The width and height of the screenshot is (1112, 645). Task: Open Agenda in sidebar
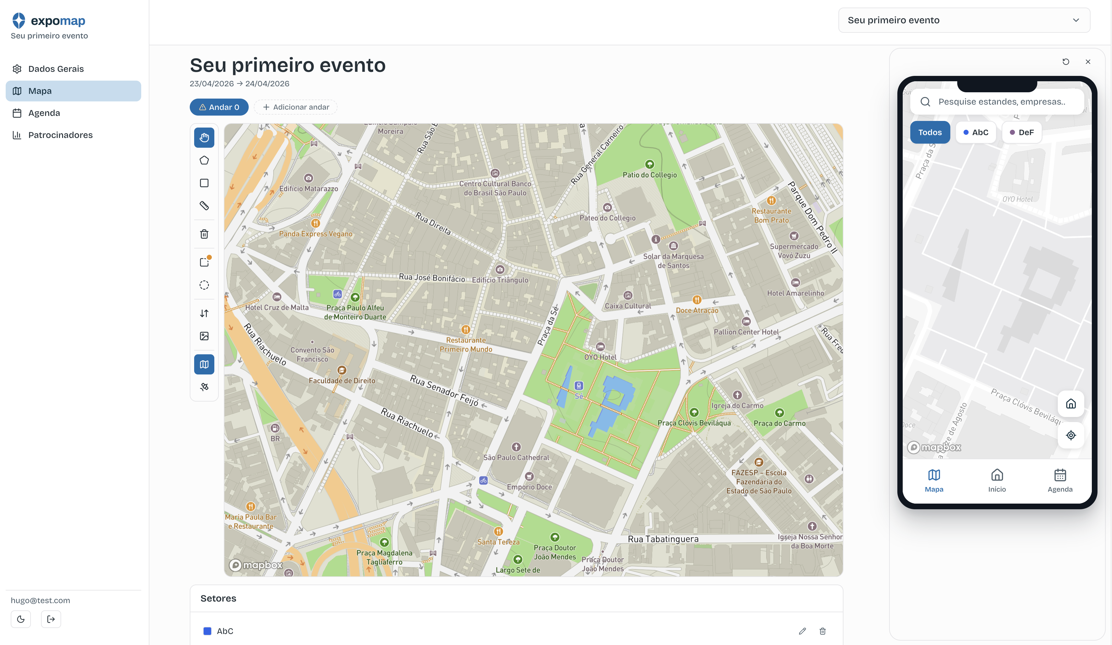pos(73,113)
